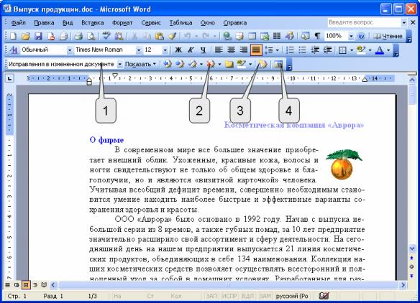The image size is (420, 303).
Task: Paste from the clipboard icon
Action: pos(160,36)
